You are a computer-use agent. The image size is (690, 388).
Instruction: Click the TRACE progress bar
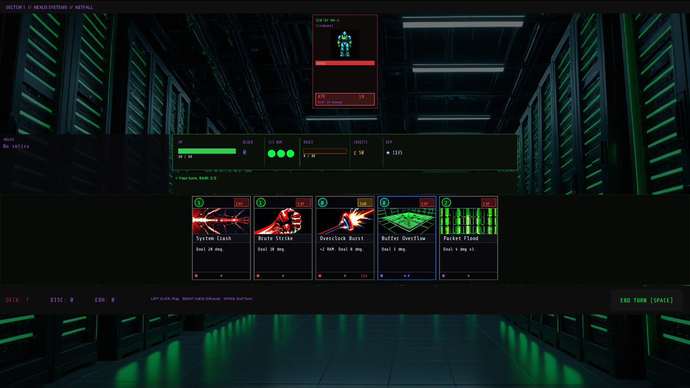(x=325, y=151)
